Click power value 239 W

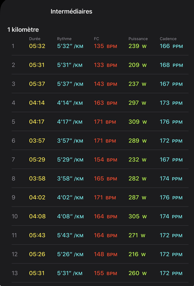tap(138, 46)
